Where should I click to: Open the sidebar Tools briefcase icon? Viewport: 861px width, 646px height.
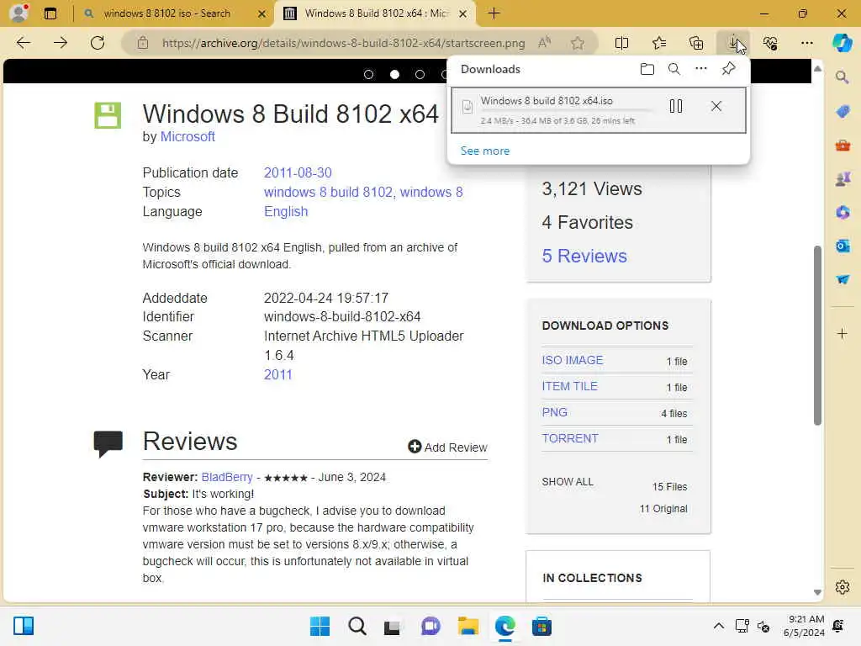pos(843,146)
